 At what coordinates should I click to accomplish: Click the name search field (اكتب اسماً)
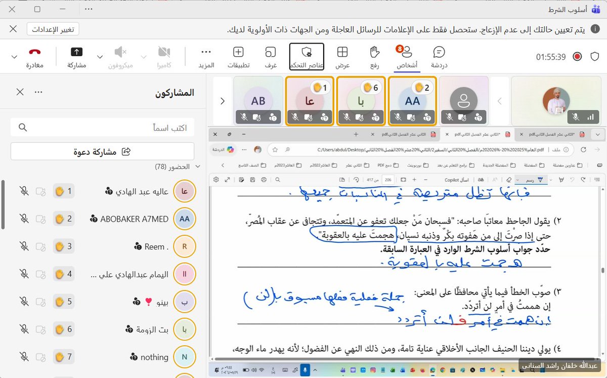click(102, 128)
